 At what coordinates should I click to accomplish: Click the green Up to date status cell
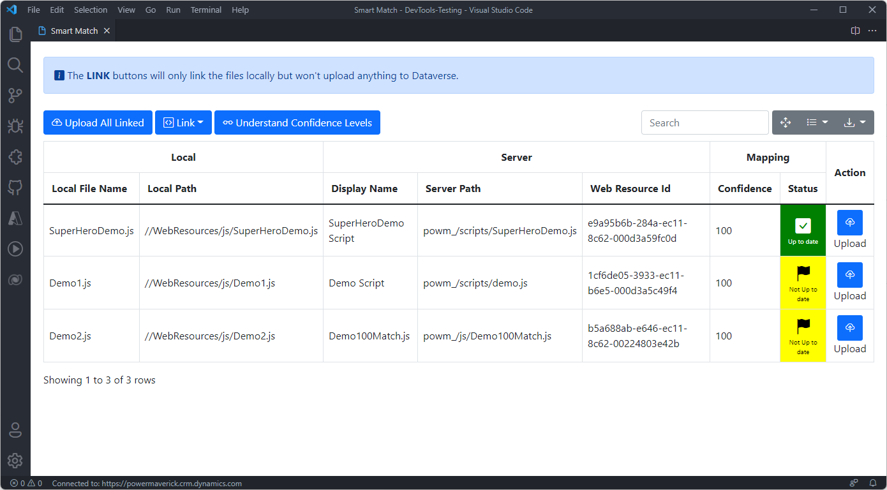tap(803, 230)
